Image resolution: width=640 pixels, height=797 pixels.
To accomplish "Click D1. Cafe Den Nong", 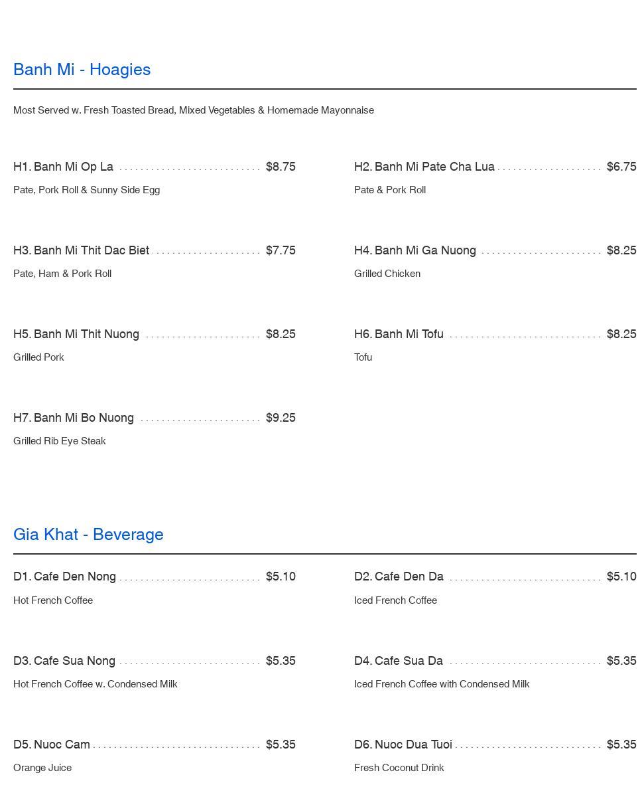I will pos(65,576).
